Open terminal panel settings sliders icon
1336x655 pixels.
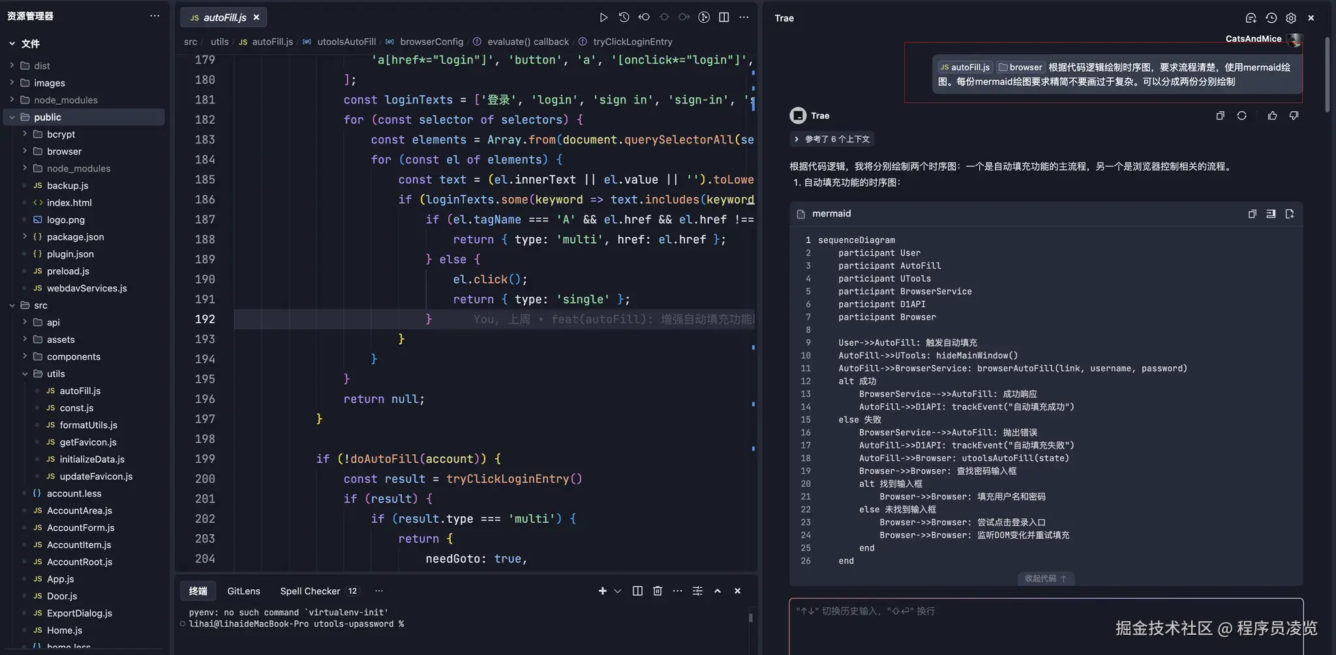[x=697, y=591]
